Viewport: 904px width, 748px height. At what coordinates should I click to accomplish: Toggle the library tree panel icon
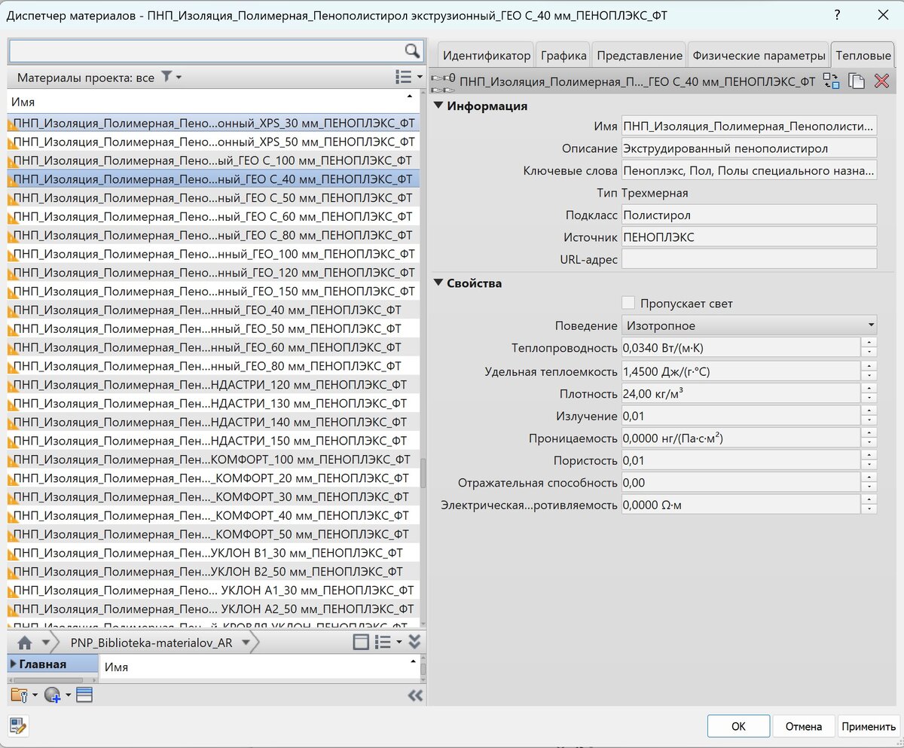[361, 643]
